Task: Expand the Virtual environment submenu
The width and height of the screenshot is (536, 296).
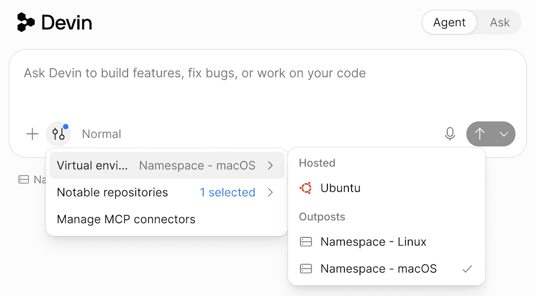Action: pyautogui.click(x=167, y=166)
